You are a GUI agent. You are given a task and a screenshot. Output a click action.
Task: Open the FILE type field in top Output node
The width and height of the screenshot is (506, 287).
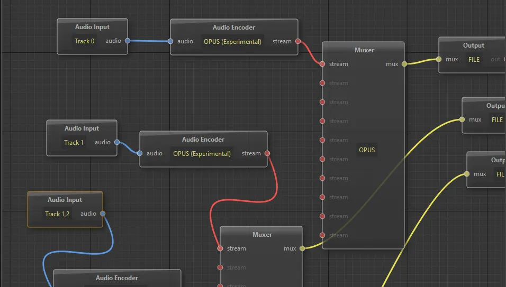point(474,59)
